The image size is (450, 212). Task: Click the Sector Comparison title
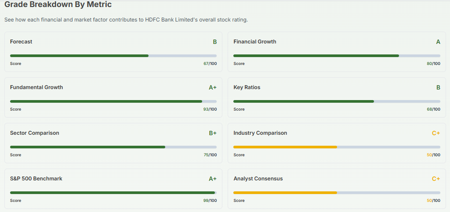[x=35, y=133]
